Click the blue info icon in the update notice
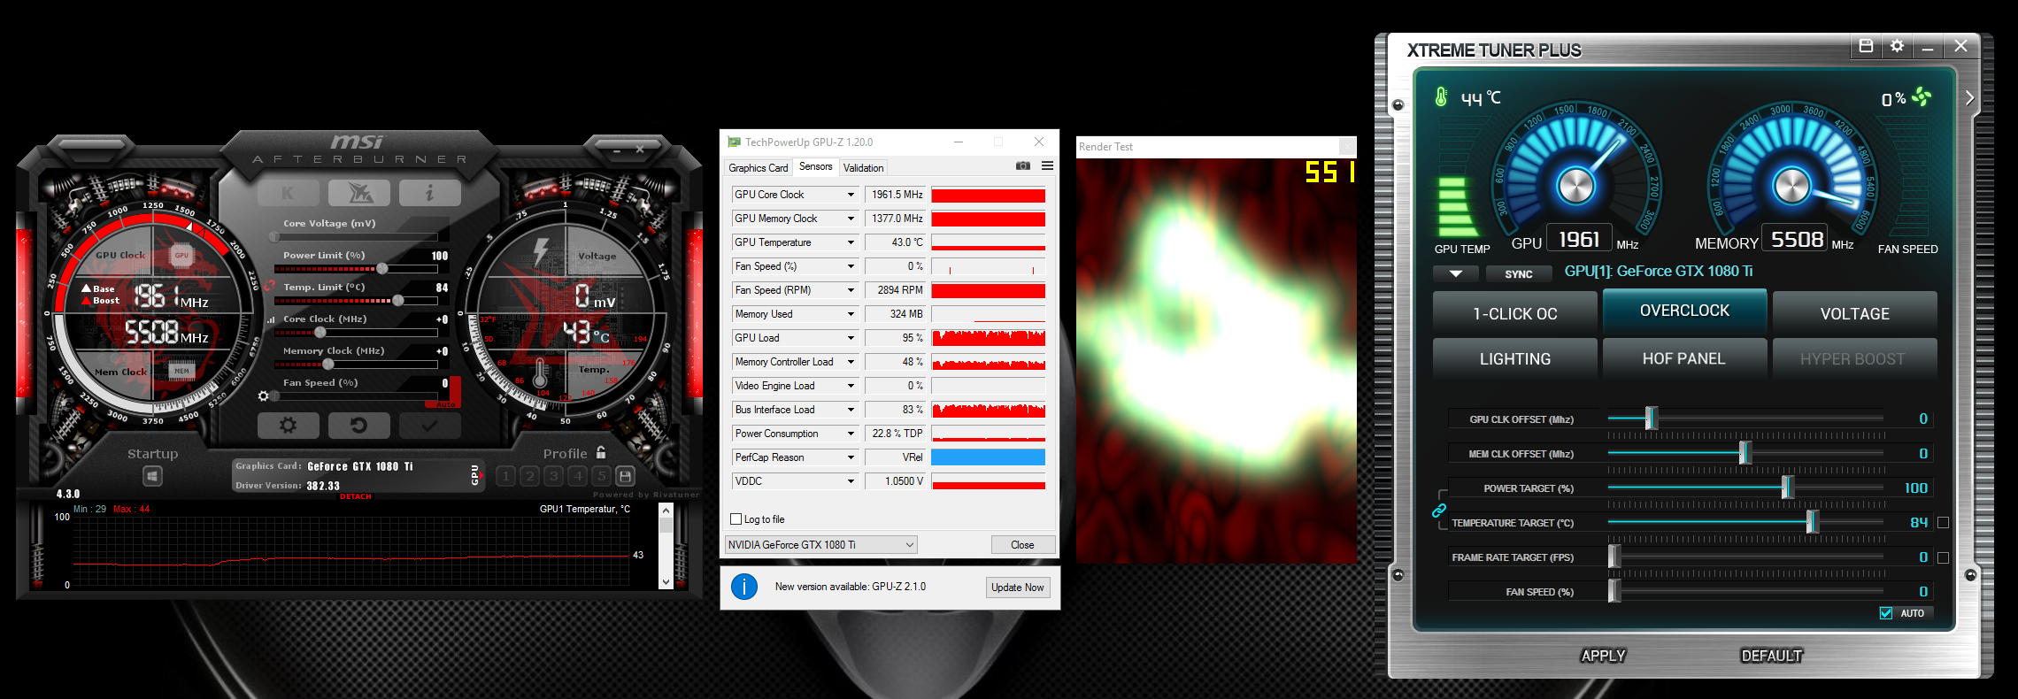This screenshot has height=699, width=2018. coord(744,587)
